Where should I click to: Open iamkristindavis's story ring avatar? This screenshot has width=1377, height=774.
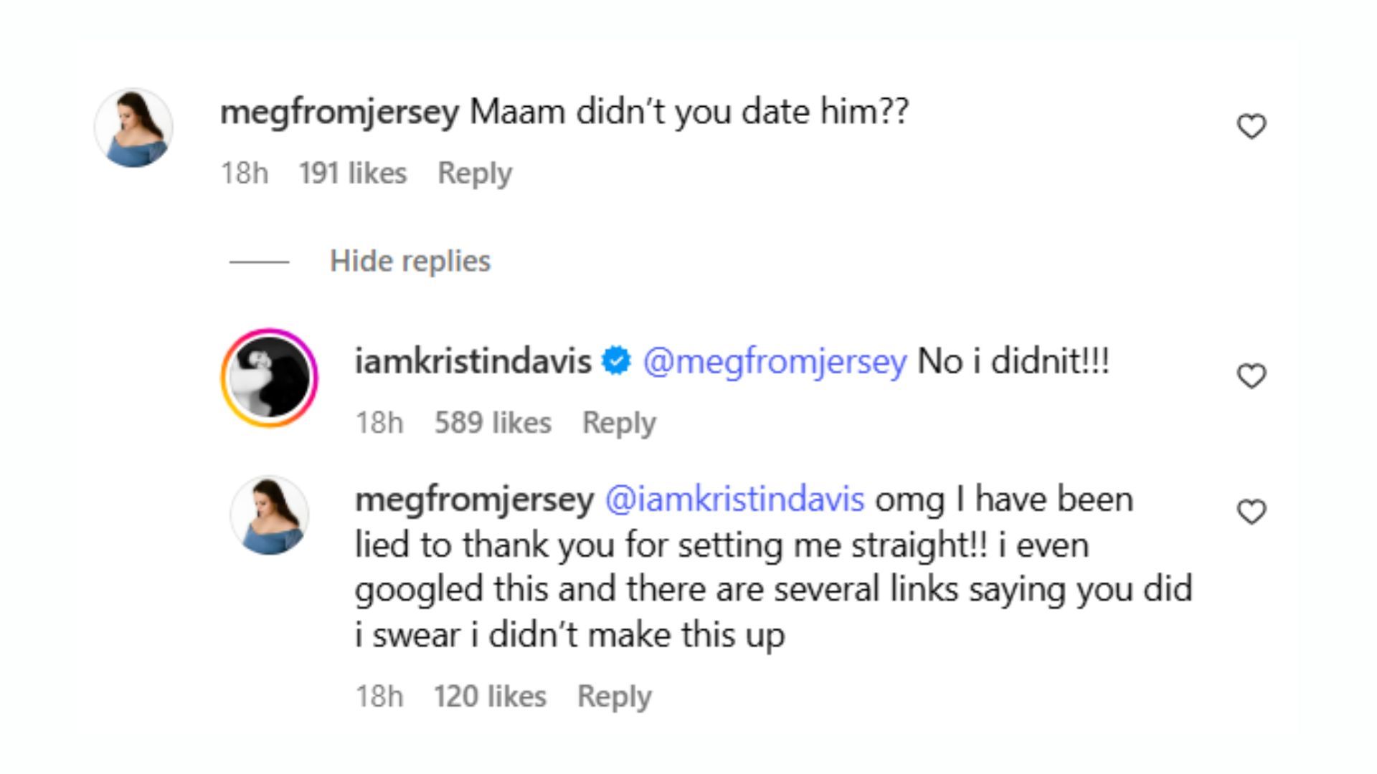tap(270, 378)
